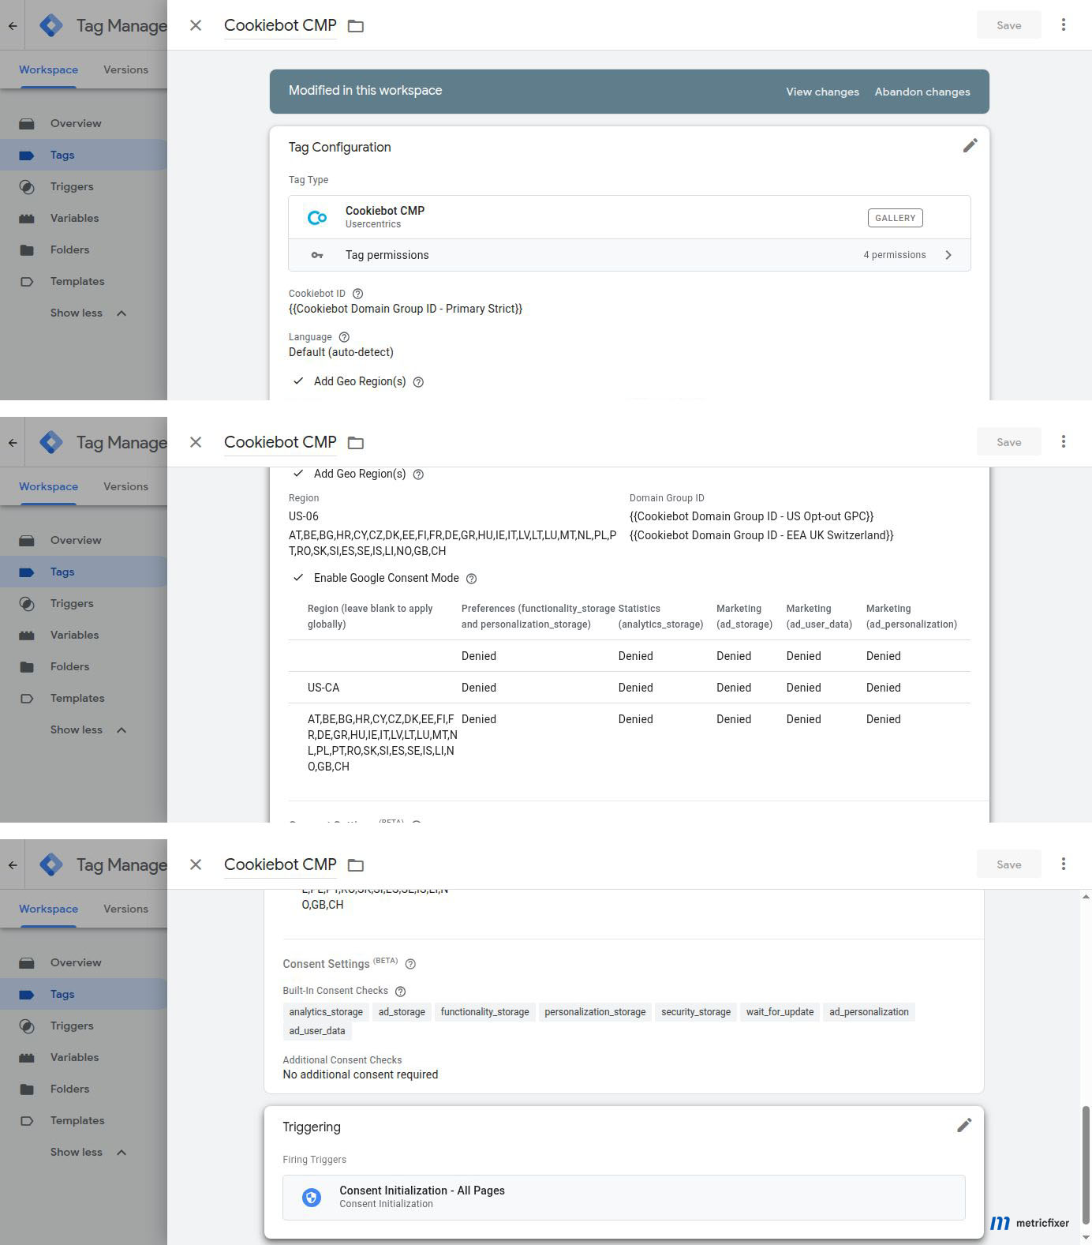Click the US-06 region value
The height and width of the screenshot is (1245, 1092).
click(304, 516)
